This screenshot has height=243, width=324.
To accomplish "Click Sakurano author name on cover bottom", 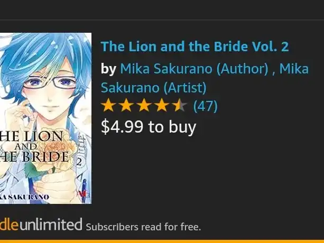I will (x=24, y=197).
